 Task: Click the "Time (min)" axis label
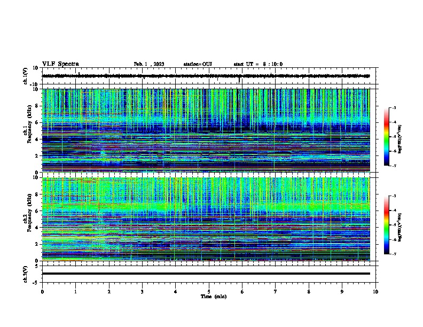click(x=214, y=297)
